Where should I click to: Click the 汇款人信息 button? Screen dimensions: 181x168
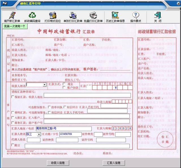pos(114,163)
